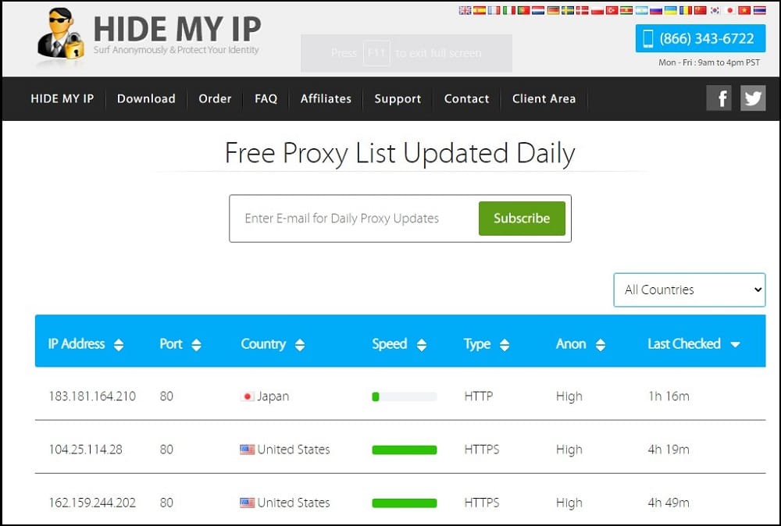Open the Twitter page icon
The height and width of the screenshot is (526, 781).
pyautogui.click(x=753, y=98)
